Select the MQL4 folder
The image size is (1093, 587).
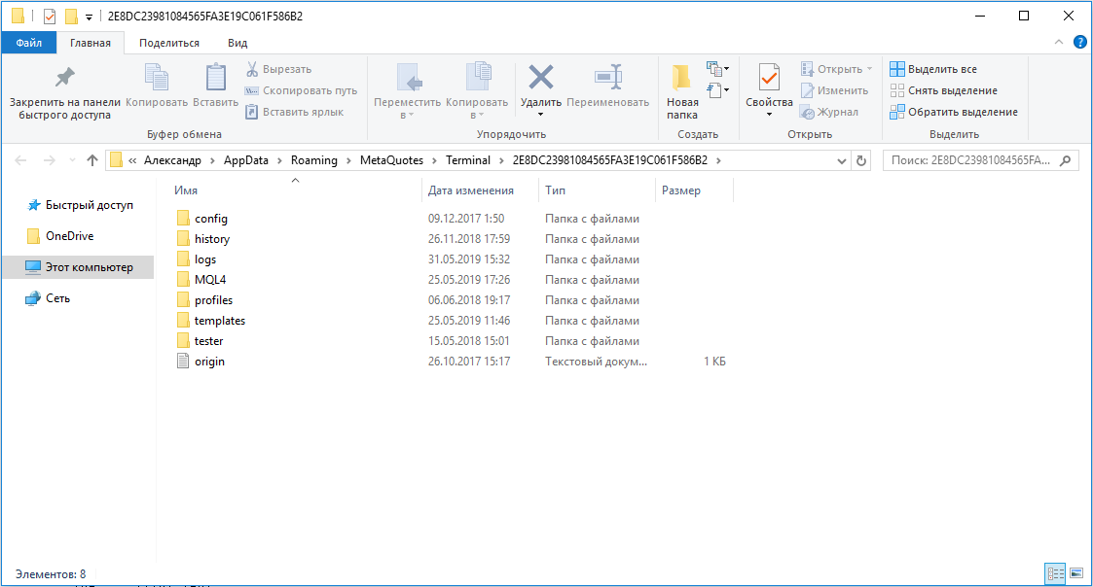pyautogui.click(x=210, y=280)
